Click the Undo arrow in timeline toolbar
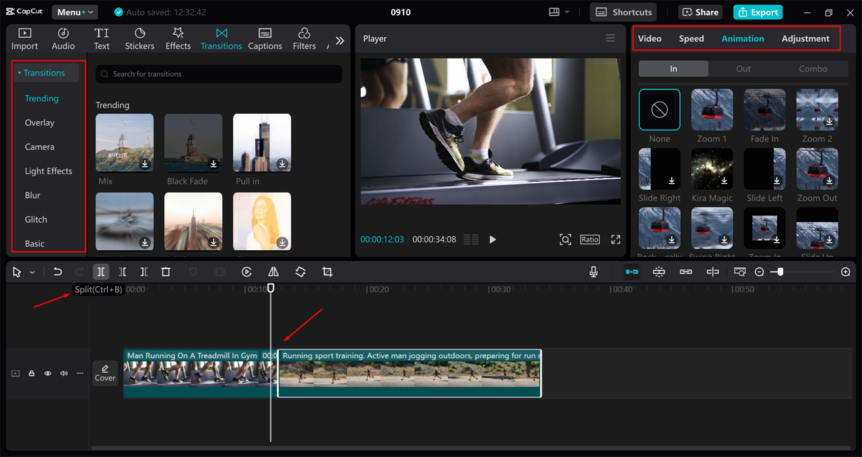 point(58,272)
